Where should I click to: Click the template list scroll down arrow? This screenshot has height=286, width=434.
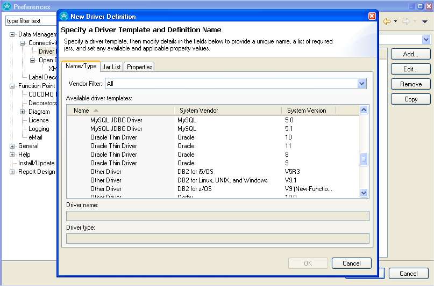pos(364,193)
